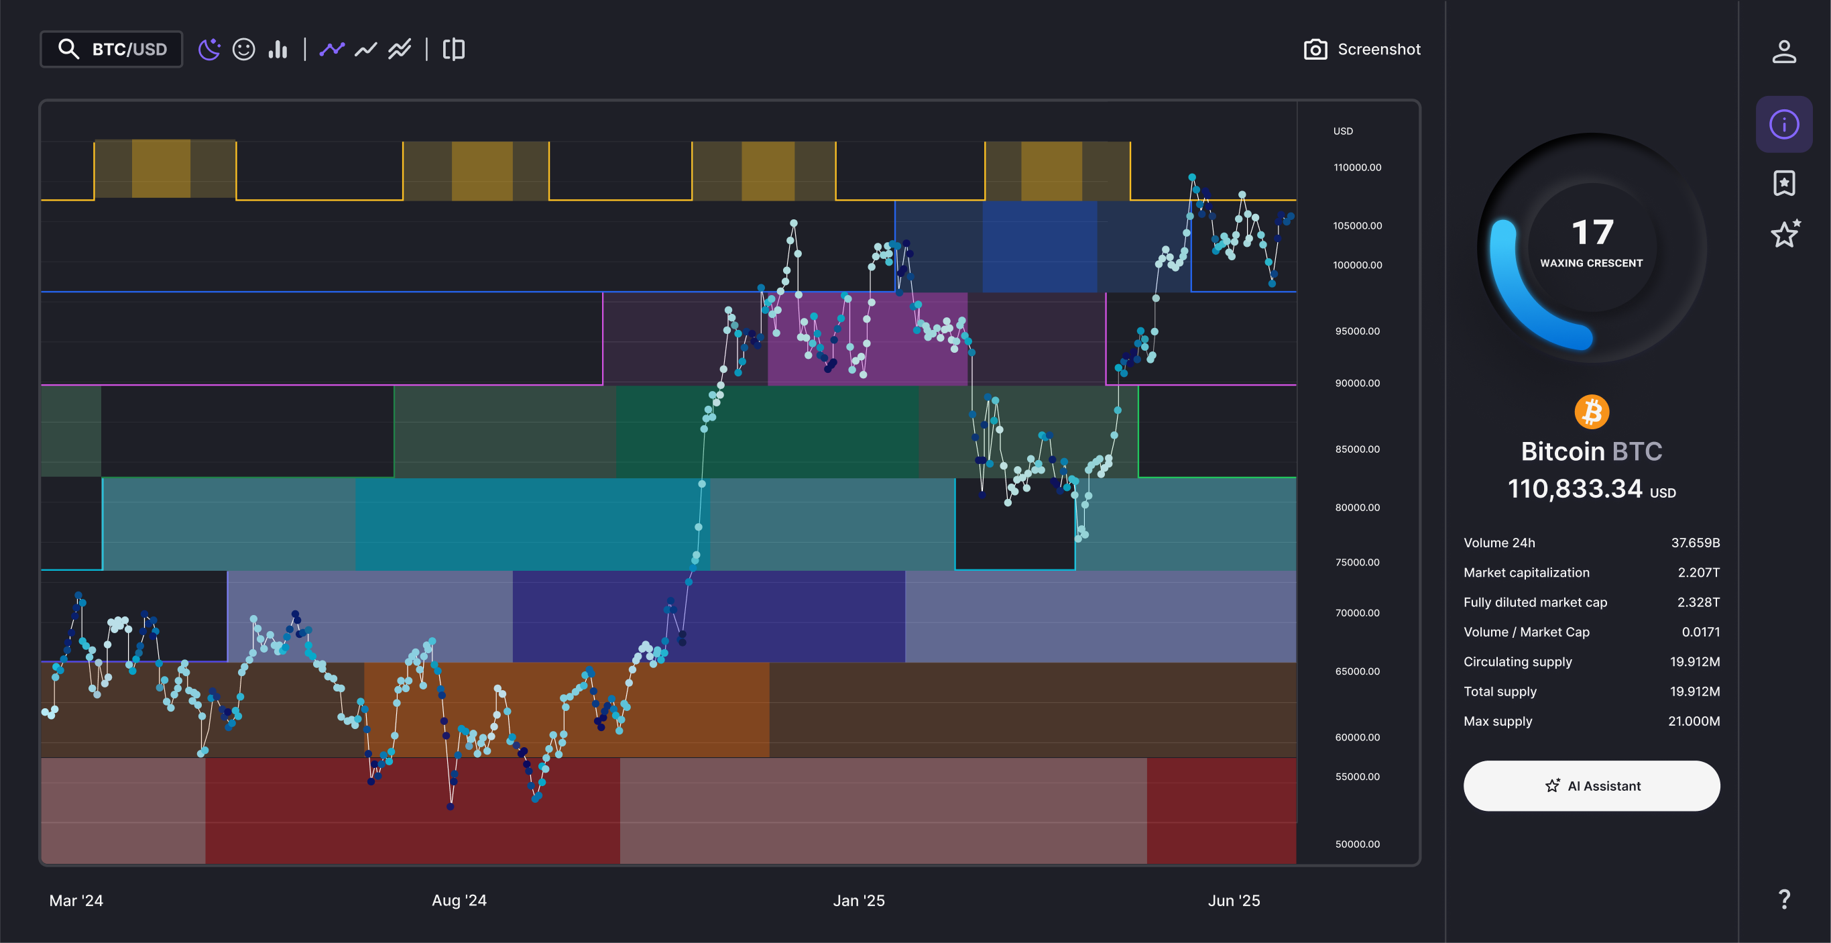Click the sparkle star favorites icon
1831x943 pixels.
click(1785, 234)
